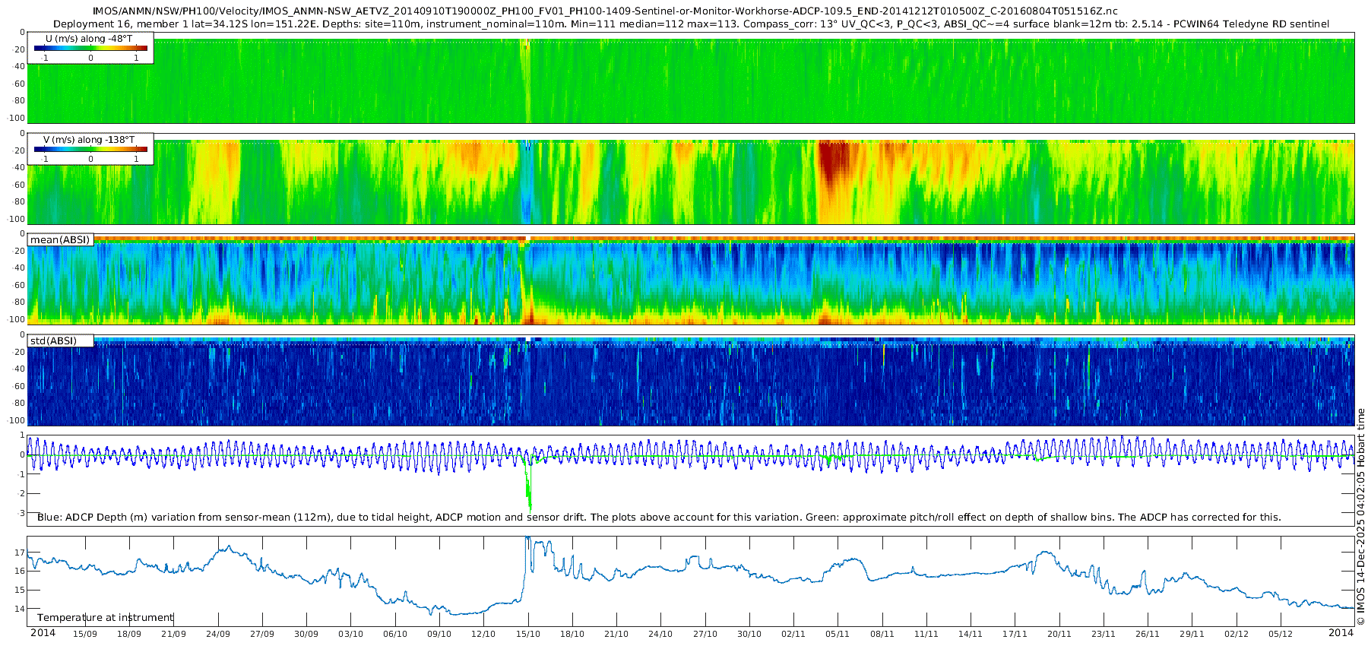Click the '08/11' date axis label
This screenshot has height=646, width=1368.
[882, 634]
